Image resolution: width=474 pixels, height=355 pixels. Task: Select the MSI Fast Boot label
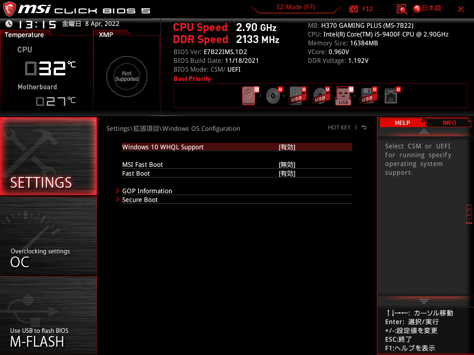pyautogui.click(x=143, y=165)
